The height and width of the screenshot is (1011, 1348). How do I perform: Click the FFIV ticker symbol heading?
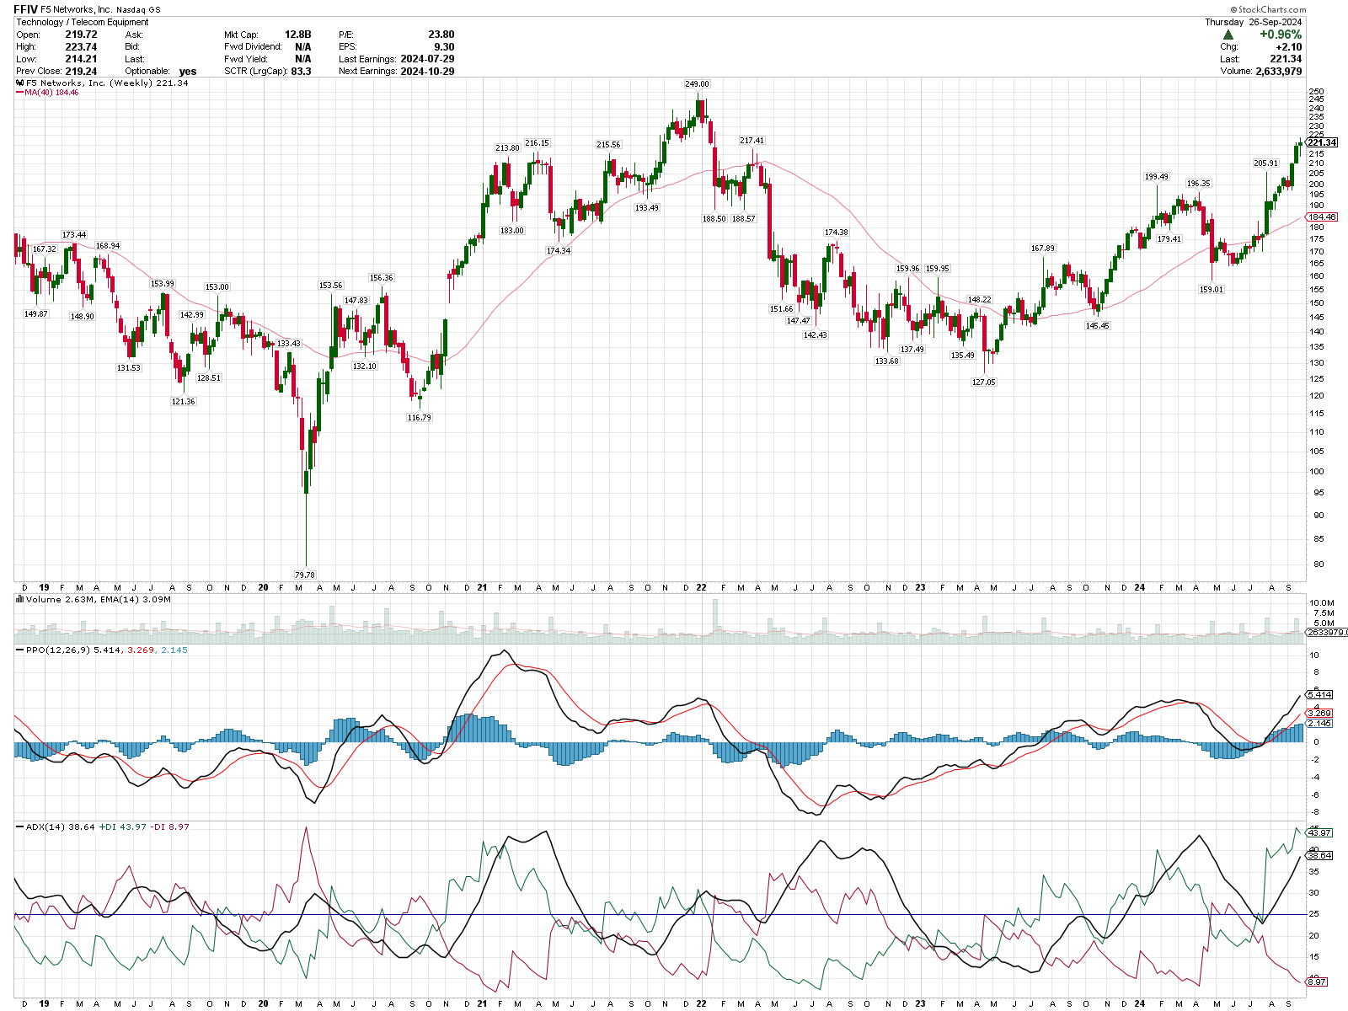26,9
